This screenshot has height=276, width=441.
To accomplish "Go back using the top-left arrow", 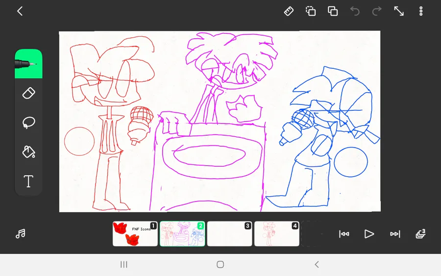I will point(20,11).
